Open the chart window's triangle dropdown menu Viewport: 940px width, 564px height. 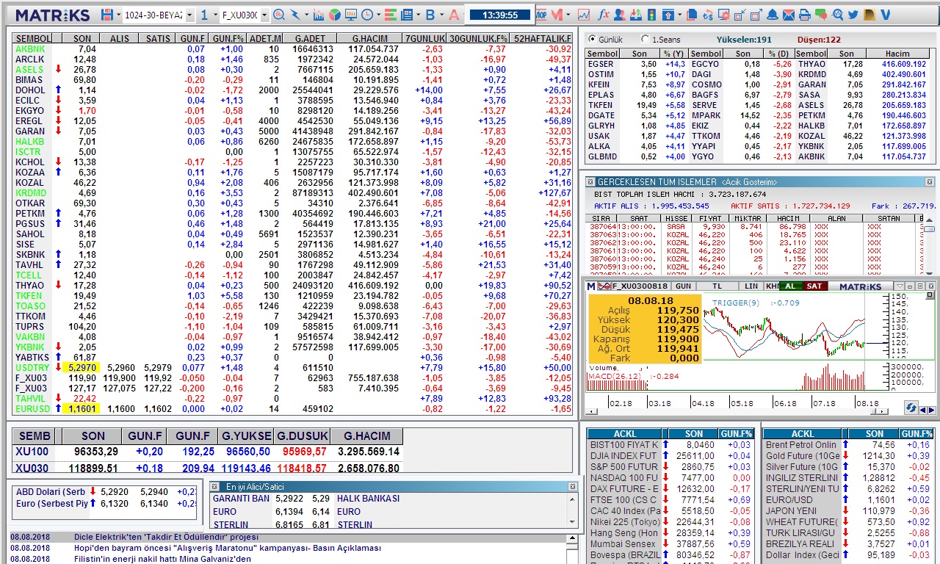click(900, 286)
